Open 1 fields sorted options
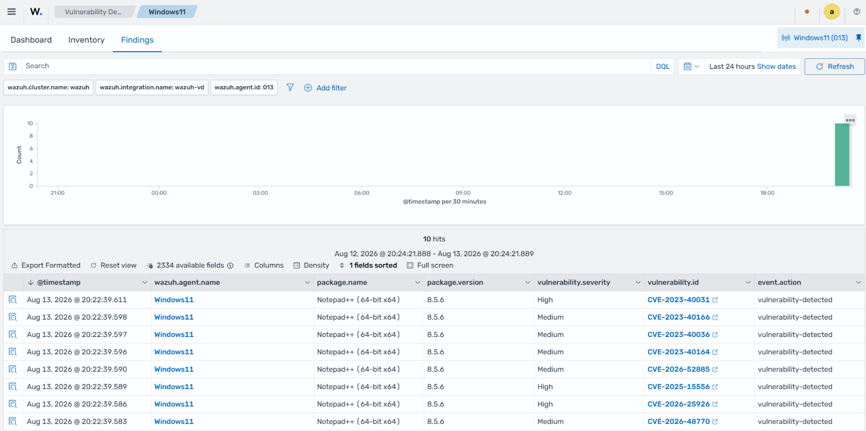This screenshot has width=866, height=431. pos(368,265)
